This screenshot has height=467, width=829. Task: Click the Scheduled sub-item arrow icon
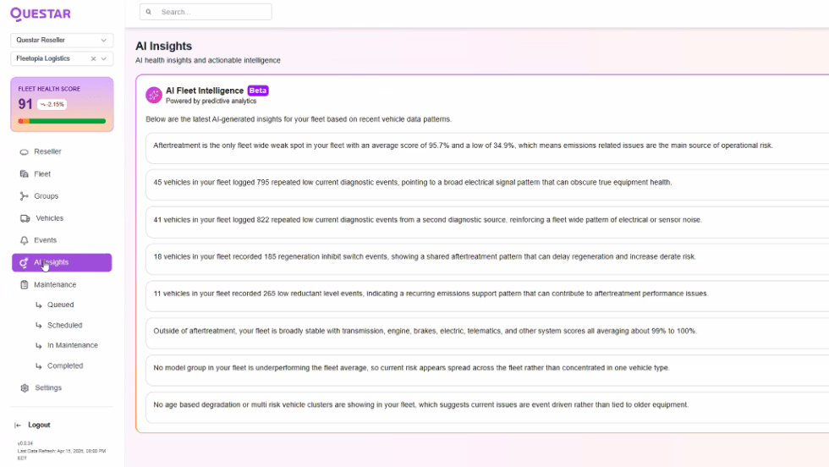click(39, 325)
